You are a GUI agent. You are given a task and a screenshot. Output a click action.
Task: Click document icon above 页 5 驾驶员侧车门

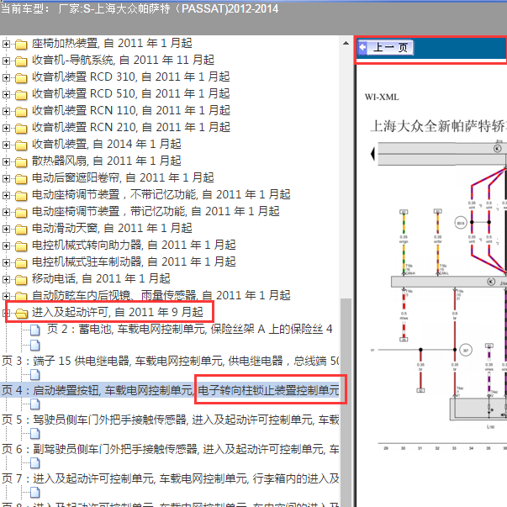click(35, 404)
